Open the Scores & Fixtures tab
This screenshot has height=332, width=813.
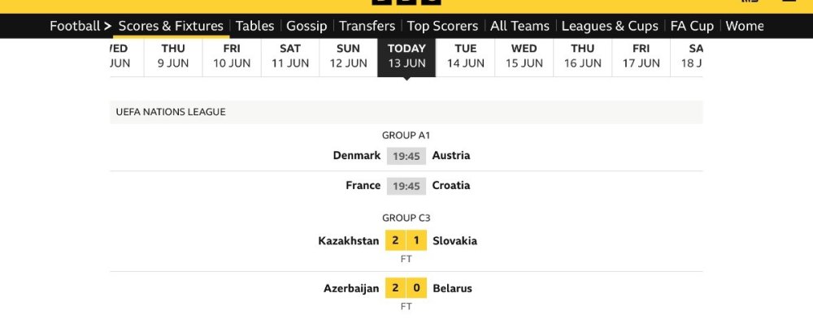(171, 26)
